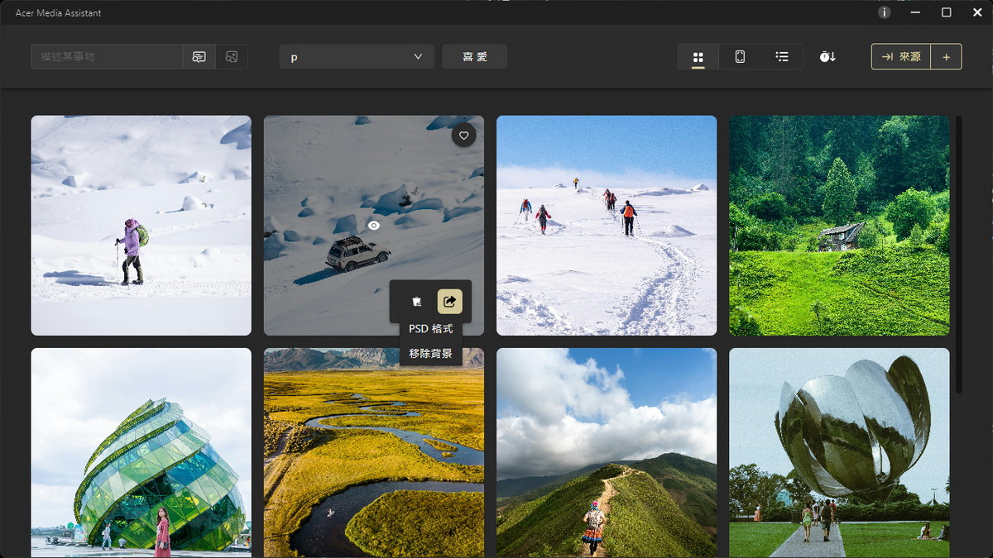This screenshot has height=558, width=993.
Task: Click the plus button next to 來源
Action: pos(947,57)
